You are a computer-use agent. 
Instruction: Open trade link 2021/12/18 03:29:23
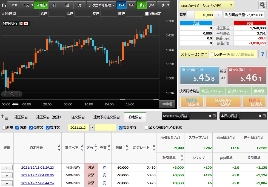pos(38,168)
